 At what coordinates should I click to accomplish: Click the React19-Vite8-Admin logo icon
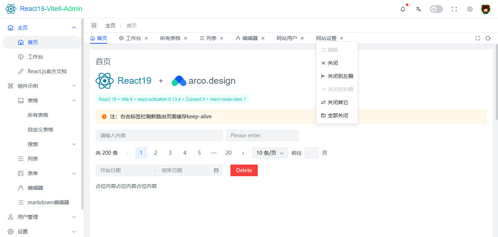tap(11, 9)
